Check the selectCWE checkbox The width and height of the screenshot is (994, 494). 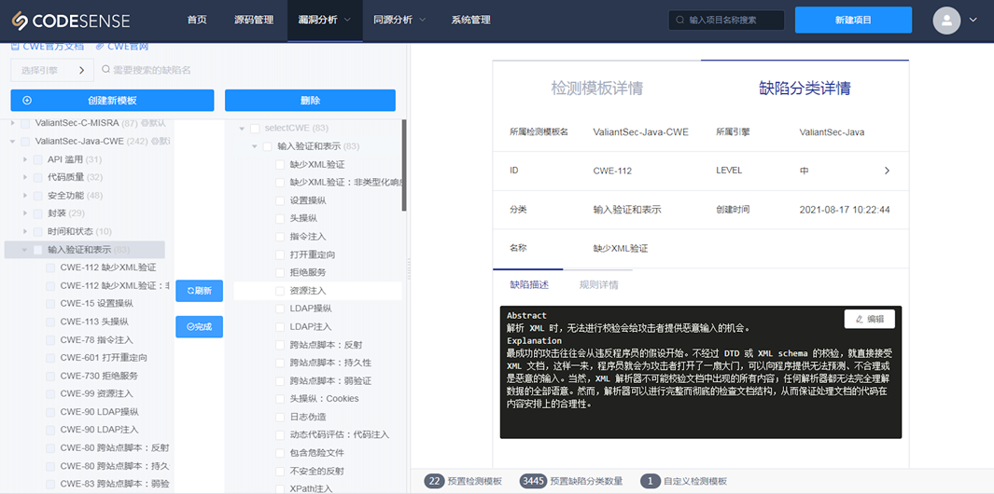[x=255, y=128]
